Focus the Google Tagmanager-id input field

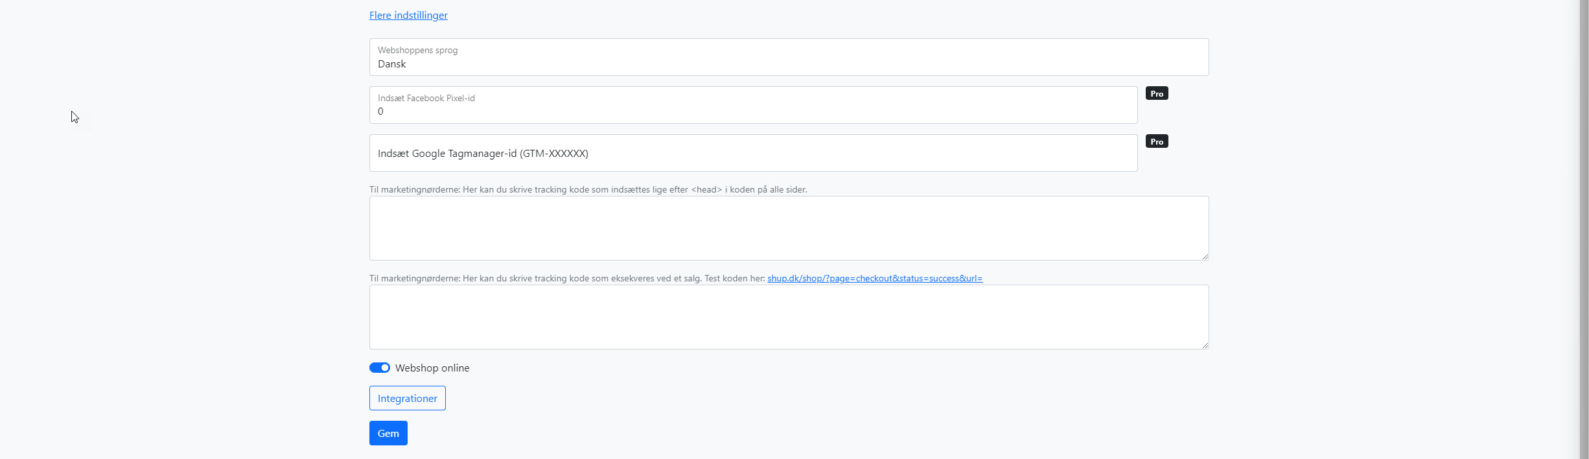pos(752,154)
